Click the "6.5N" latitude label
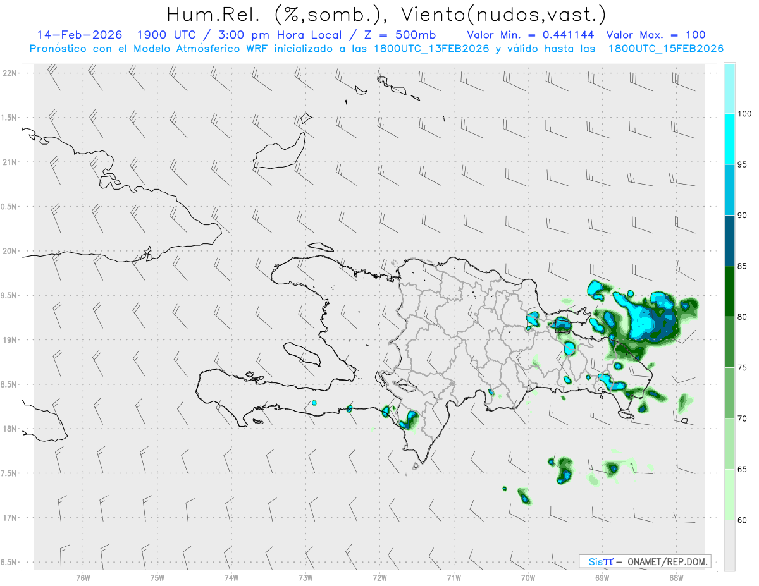Viewport: 759px width, 586px height. [x=9, y=562]
